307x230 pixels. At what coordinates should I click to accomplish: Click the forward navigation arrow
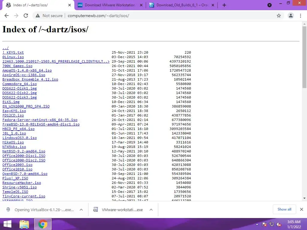[16, 16]
